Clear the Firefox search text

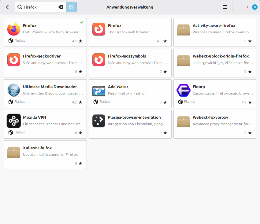tap(61, 7)
